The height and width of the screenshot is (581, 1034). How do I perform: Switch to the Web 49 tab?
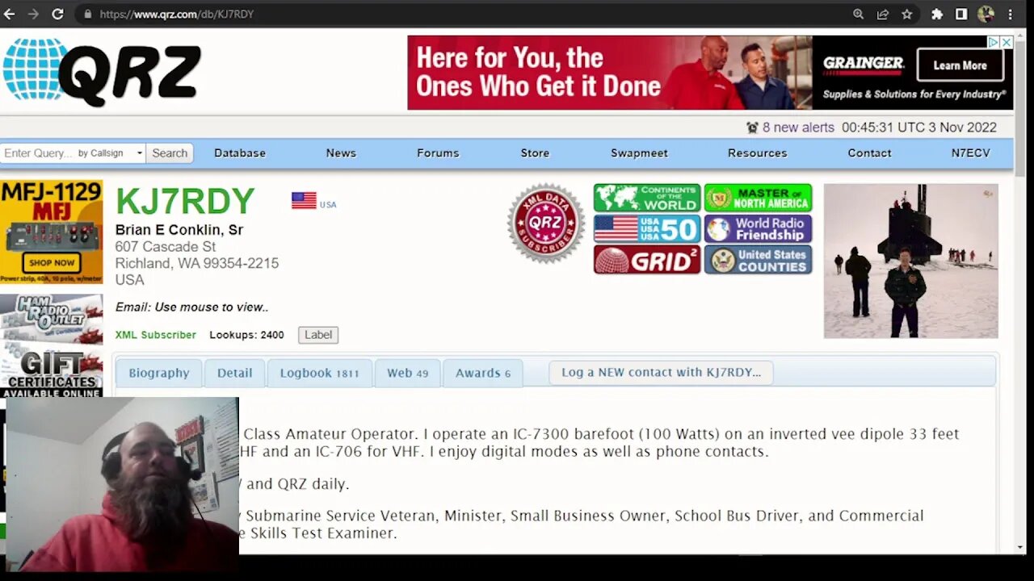point(407,373)
